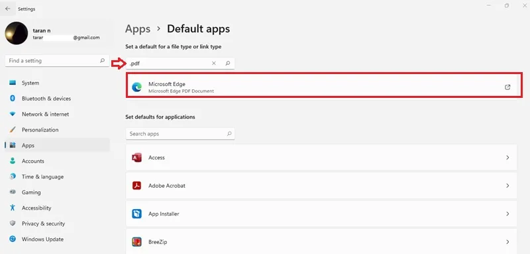This screenshot has width=530, height=254.
Task: Click the user profile picture
Action: click(16, 33)
